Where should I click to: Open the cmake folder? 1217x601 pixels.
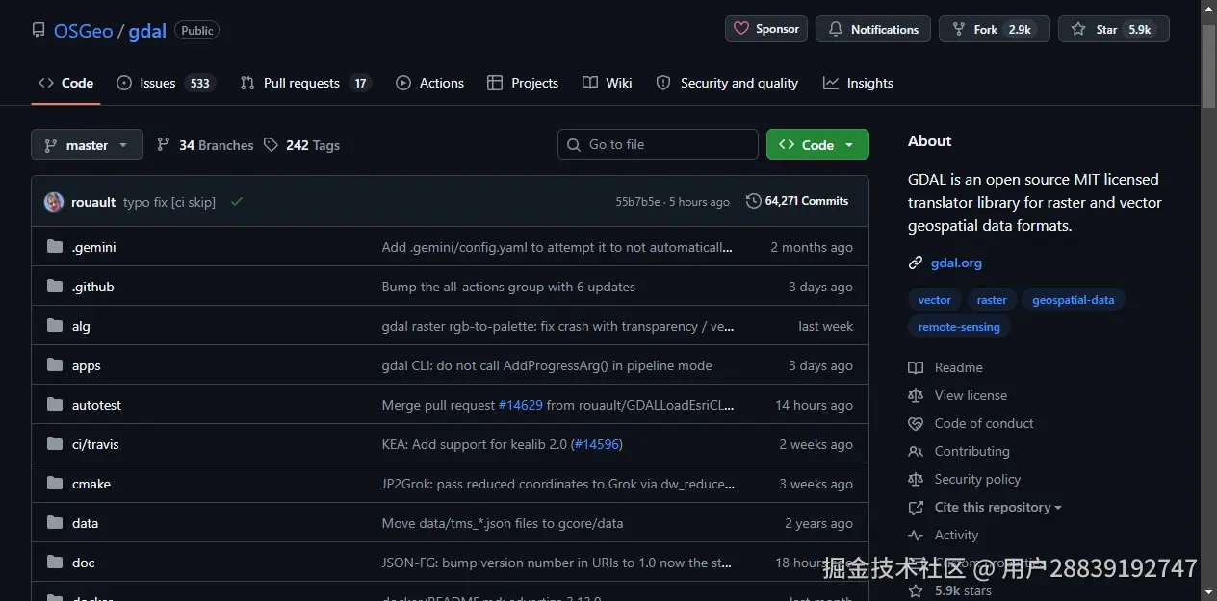91,484
